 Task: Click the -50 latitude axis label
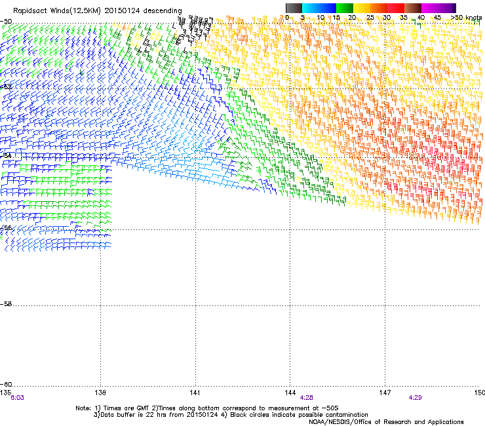6,22
